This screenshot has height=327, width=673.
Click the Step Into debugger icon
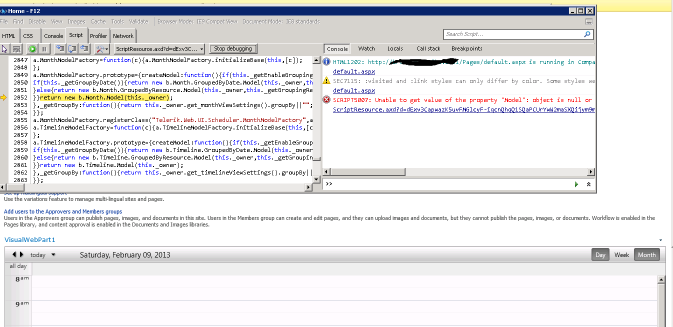[60, 49]
